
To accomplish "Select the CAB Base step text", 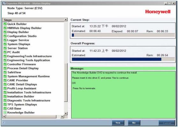I will 14,109.
